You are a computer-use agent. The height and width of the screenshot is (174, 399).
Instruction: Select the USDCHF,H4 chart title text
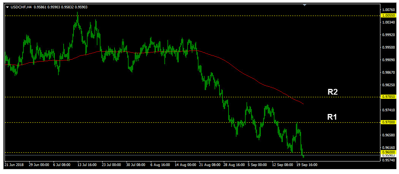point(21,7)
